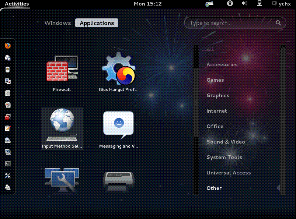Filter by System Tools category
Screen dimensions: 296x219
(x=224, y=157)
